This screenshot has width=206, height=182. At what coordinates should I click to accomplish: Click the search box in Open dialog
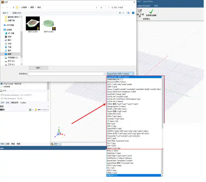(120, 7)
